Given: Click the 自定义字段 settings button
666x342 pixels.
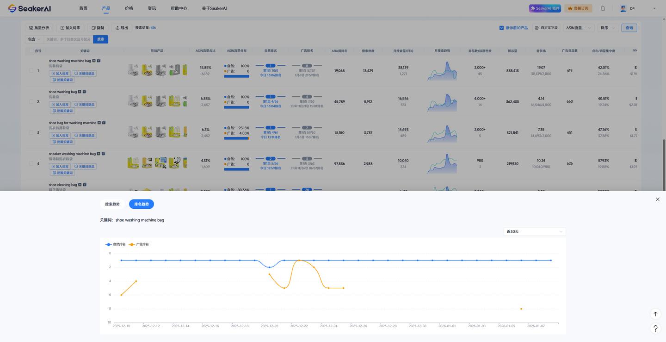Looking at the screenshot, I should point(546,28).
